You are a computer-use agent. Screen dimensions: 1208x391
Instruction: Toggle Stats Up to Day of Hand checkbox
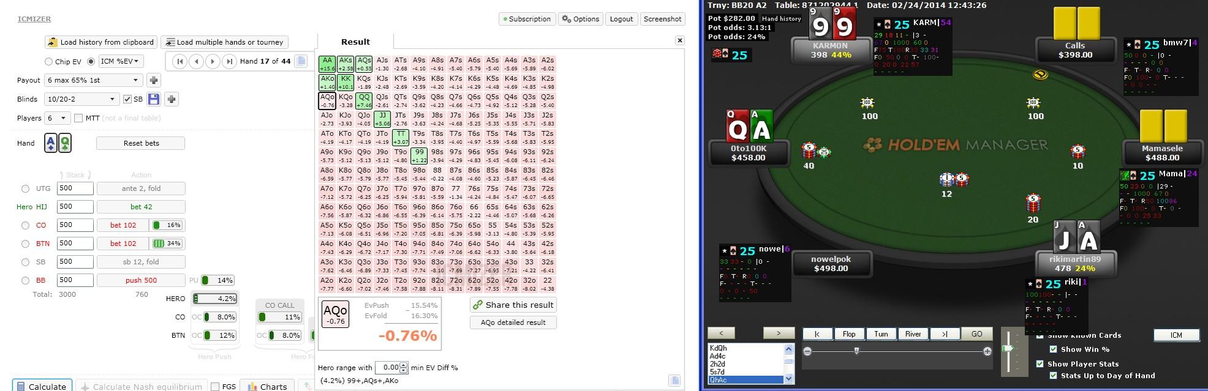click(x=1053, y=375)
